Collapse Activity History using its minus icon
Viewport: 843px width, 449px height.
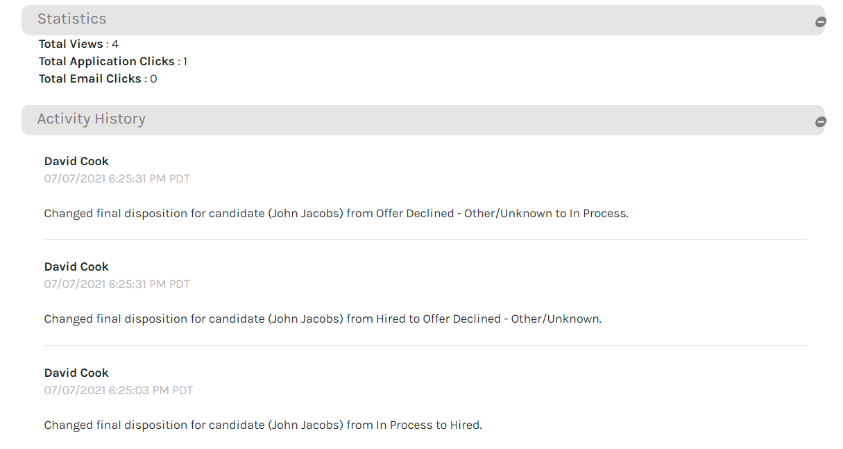[820, 122]
